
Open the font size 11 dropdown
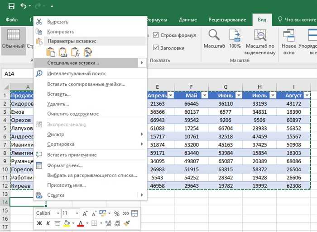point(77,213)
